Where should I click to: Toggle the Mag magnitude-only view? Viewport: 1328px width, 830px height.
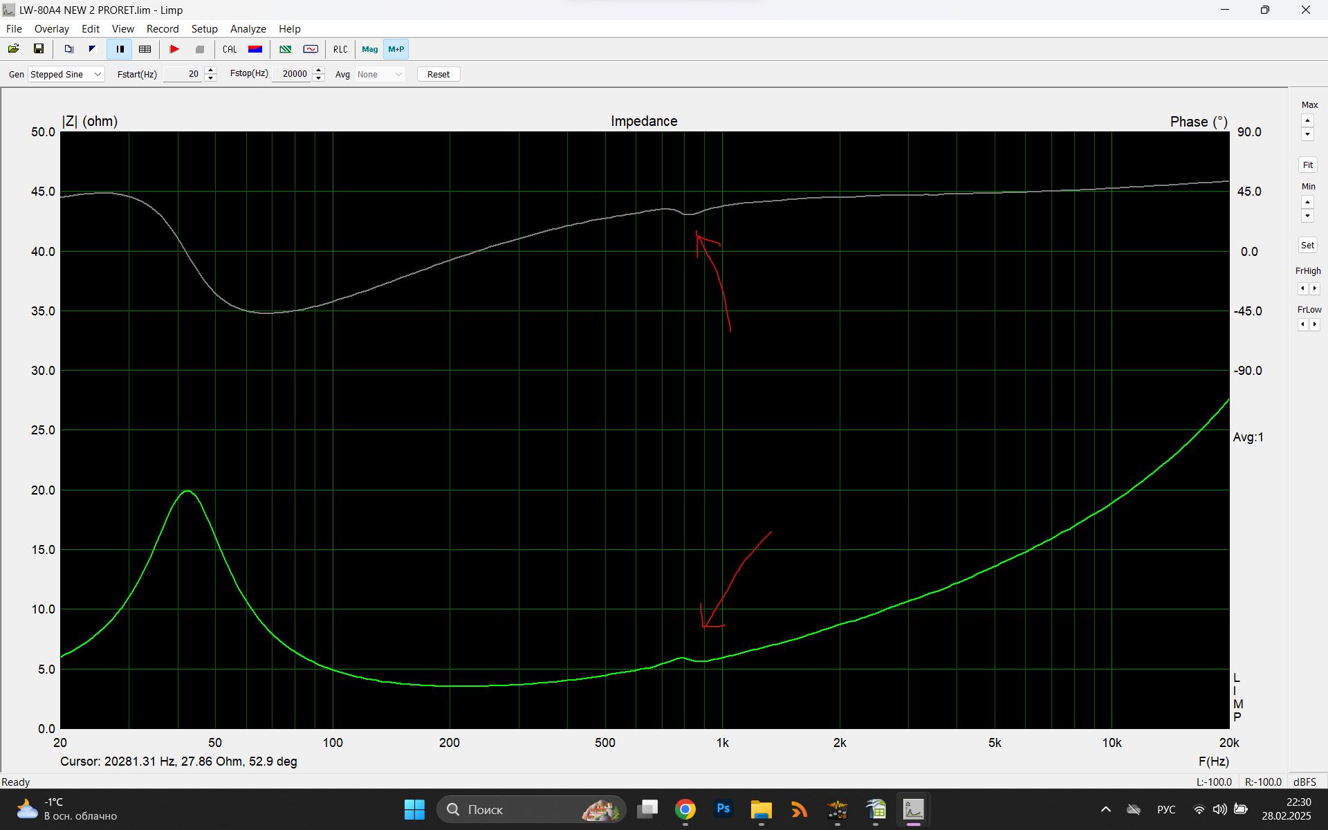tap(369, 49)
